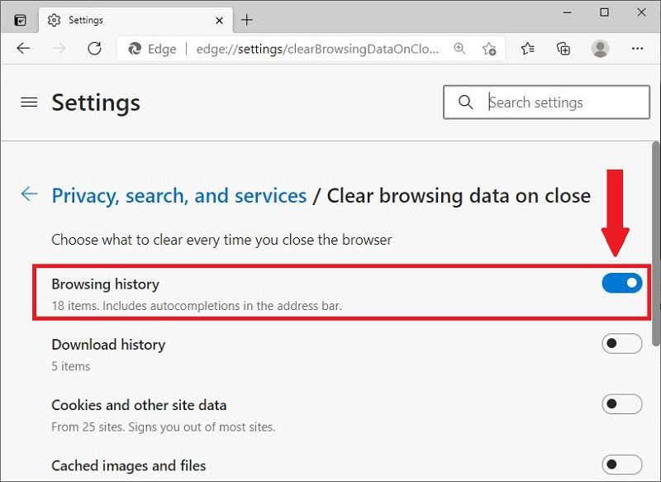Click inside the Search settings field
661x482 pixels.
coord(554,102)
